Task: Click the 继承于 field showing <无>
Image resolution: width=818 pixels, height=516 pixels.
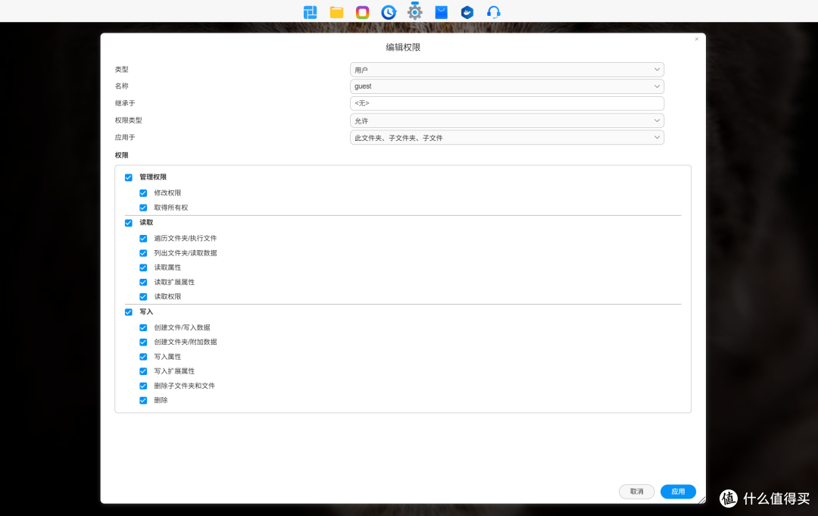Action: click(507, 103)
